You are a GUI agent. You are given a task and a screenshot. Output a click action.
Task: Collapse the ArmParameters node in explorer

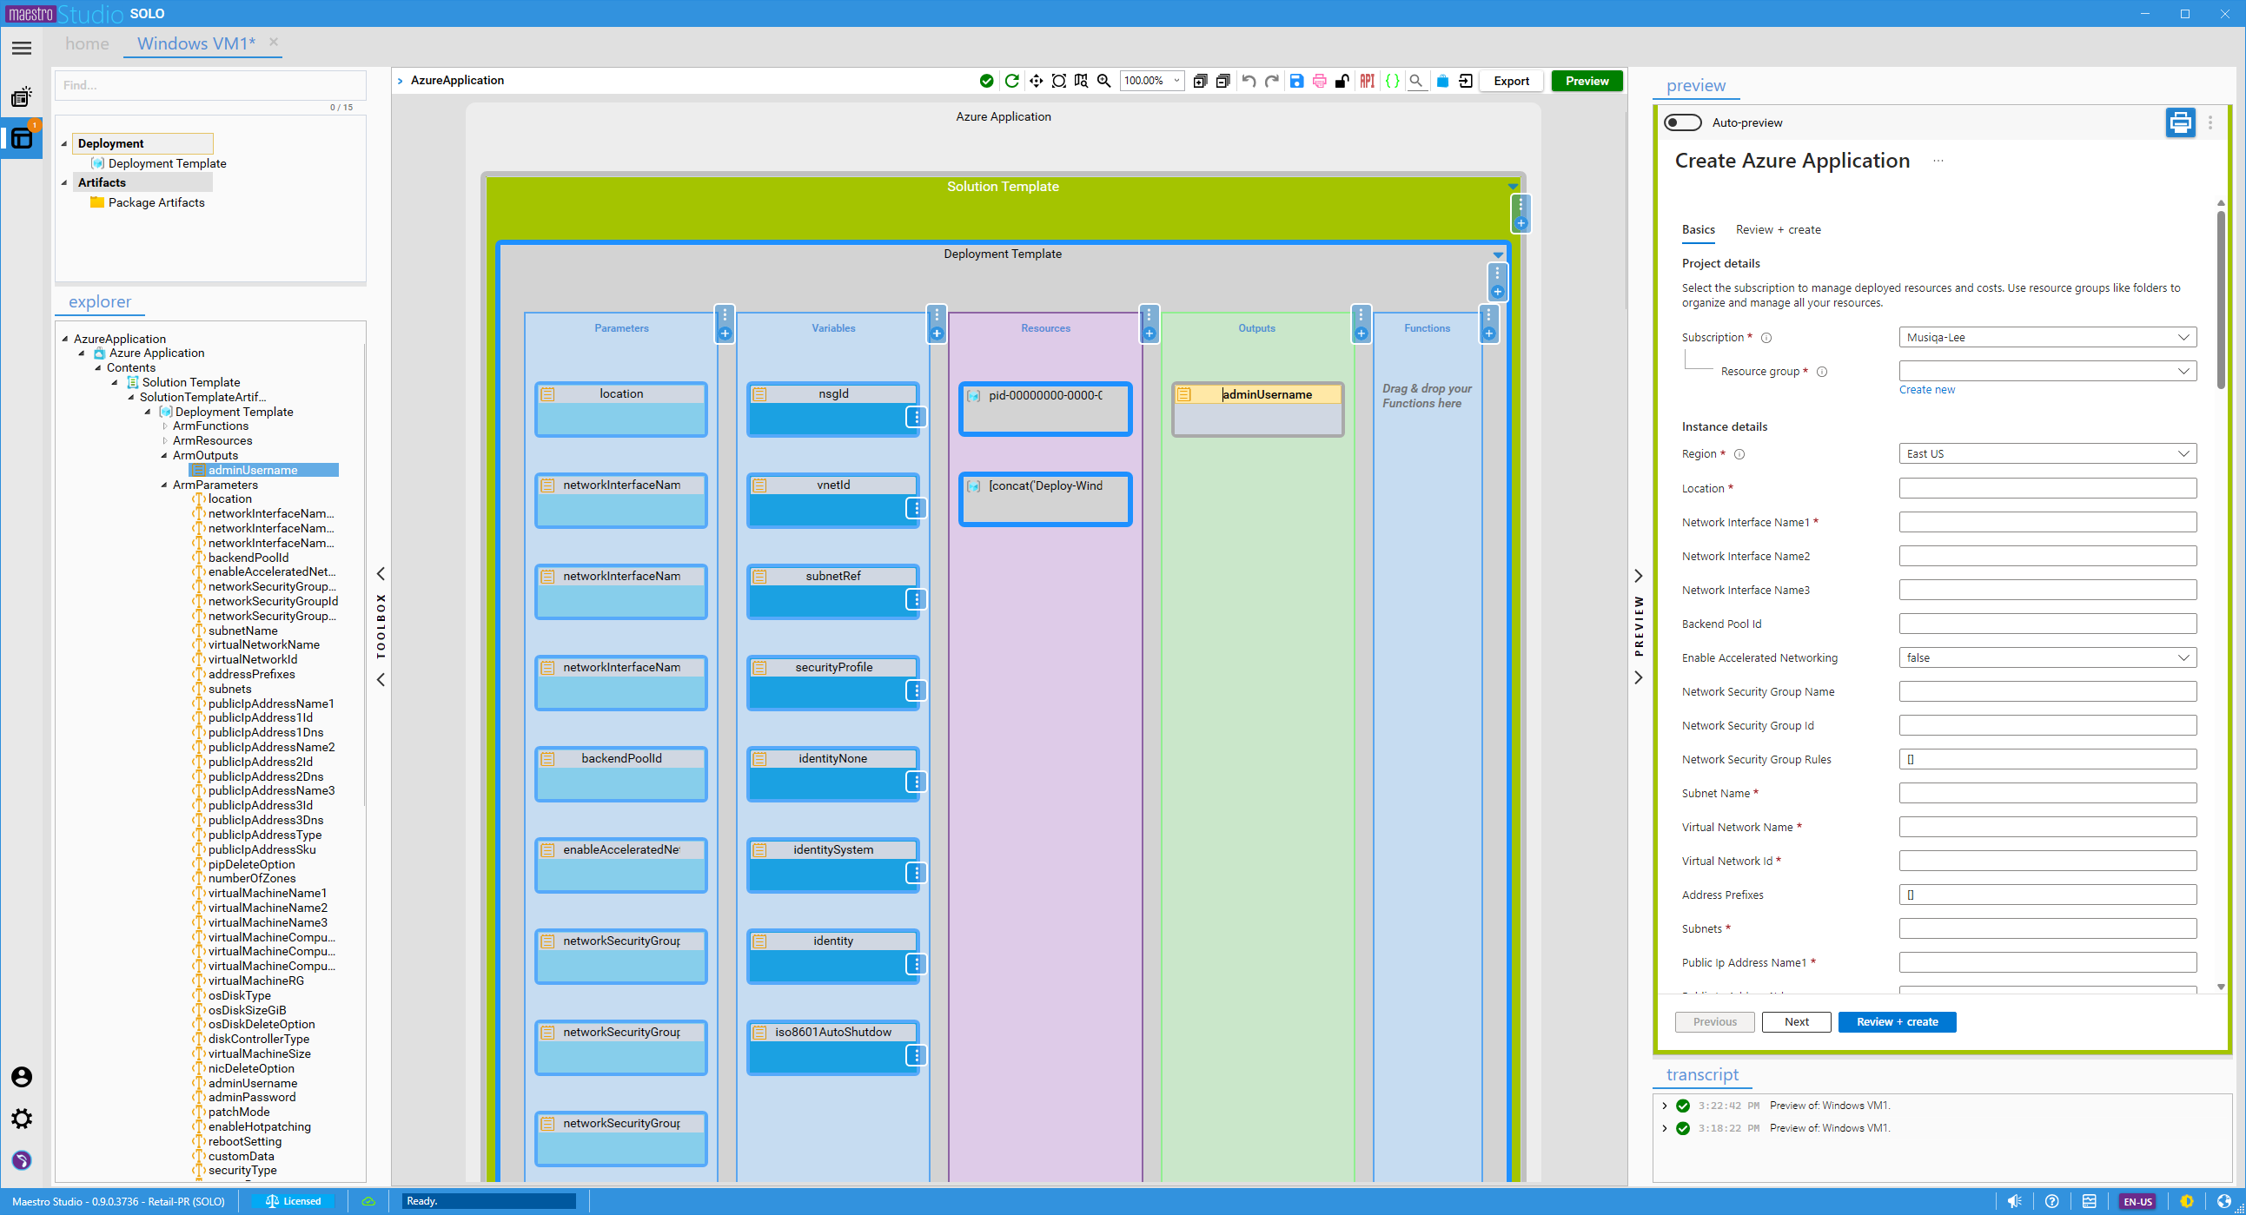pyautogui.click(x=164, y=485)
